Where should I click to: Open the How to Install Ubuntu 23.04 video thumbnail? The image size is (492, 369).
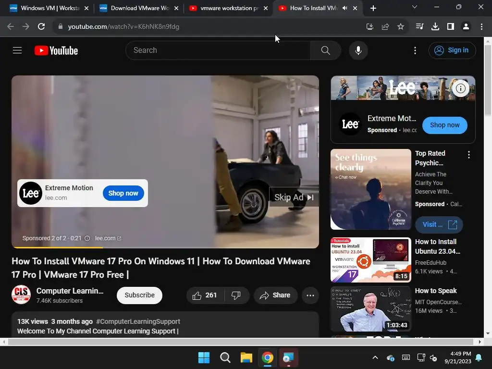[x=371, y=260]
